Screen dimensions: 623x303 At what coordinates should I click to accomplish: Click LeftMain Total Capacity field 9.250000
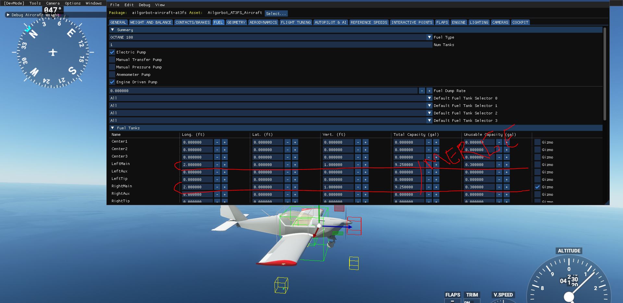[x=409, y=165]
